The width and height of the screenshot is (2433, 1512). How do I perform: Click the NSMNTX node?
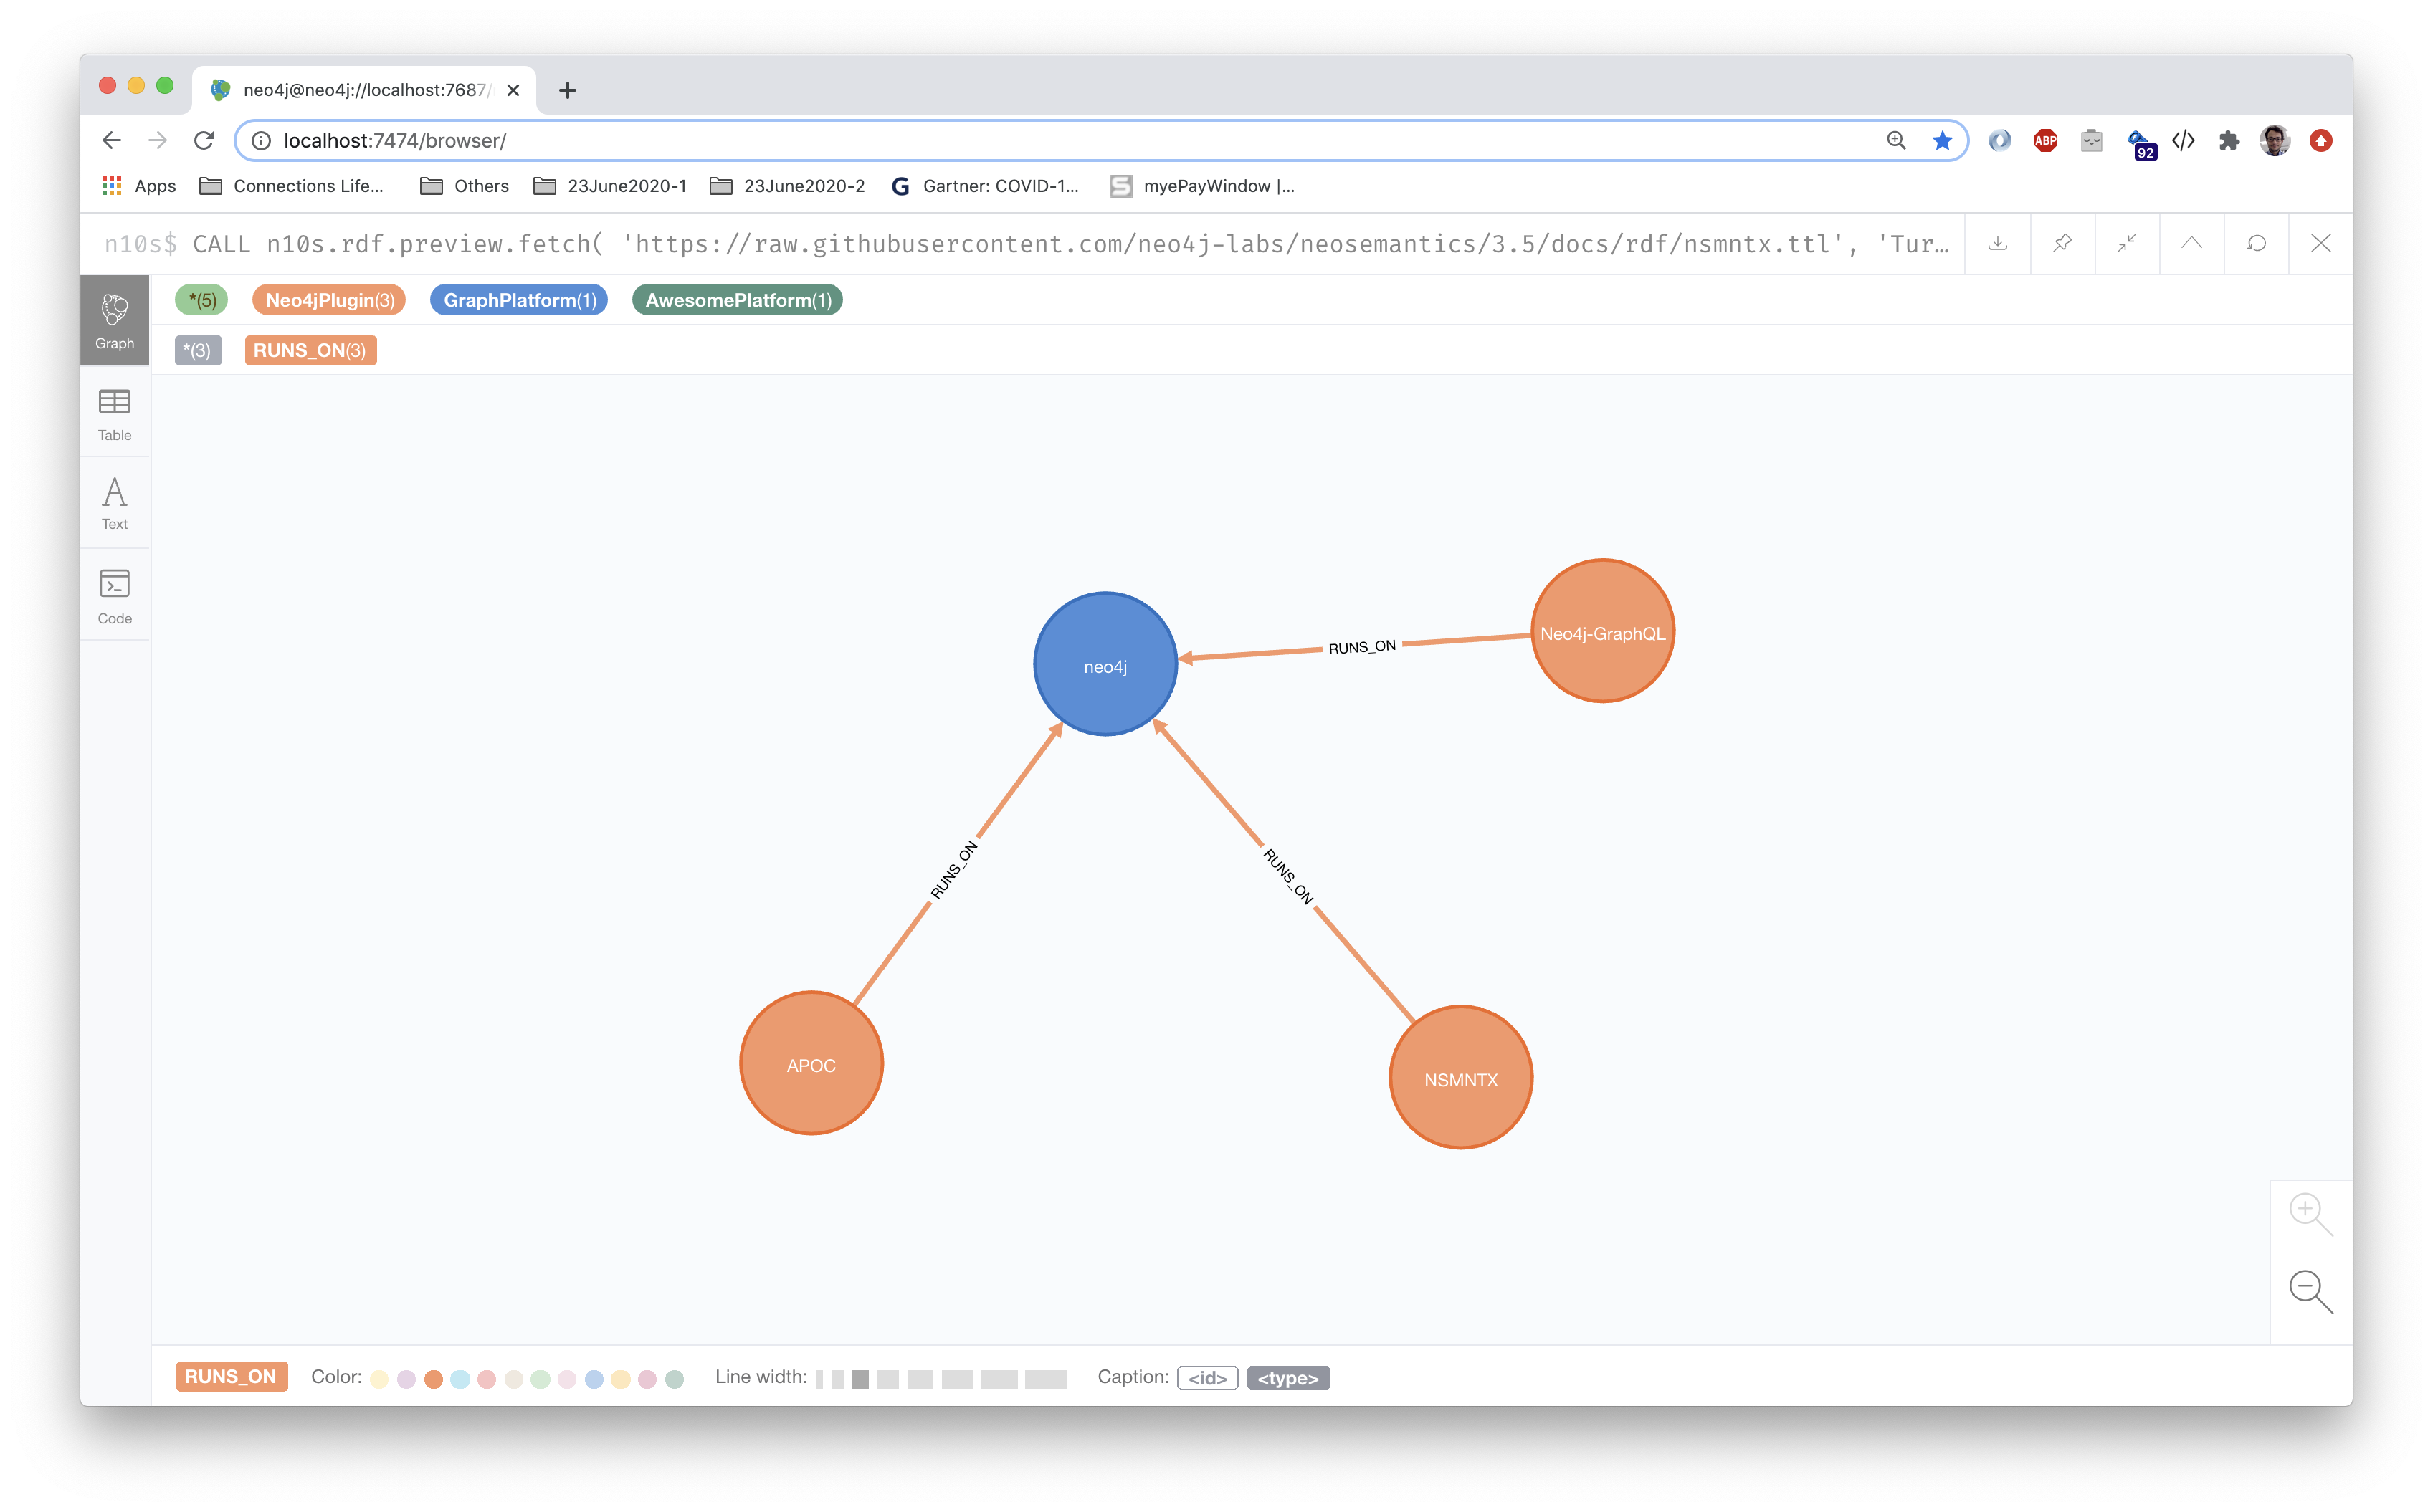(1461, 1078)
